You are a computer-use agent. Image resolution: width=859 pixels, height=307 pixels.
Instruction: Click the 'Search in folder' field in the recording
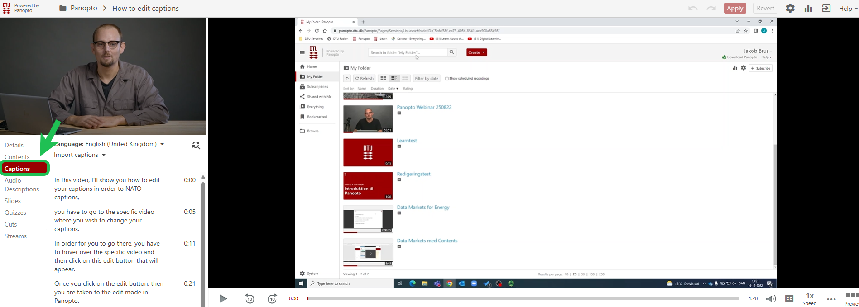click(408, 52)
